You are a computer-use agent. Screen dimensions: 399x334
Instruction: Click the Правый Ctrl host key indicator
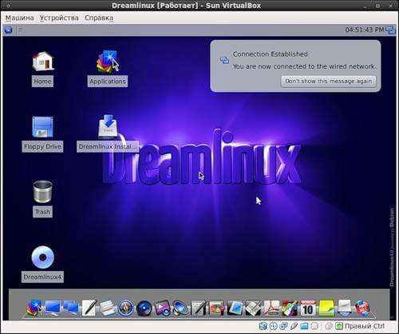pos(365,326)
